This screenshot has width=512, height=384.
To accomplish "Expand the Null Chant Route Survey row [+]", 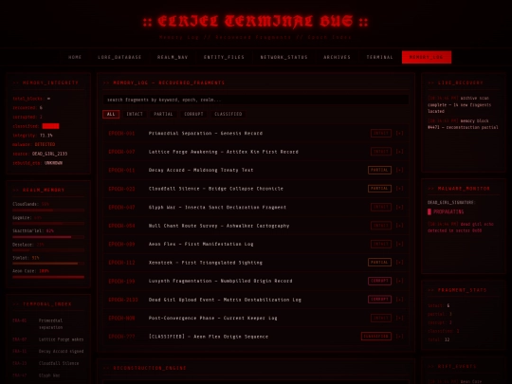I will click(399, 226).
